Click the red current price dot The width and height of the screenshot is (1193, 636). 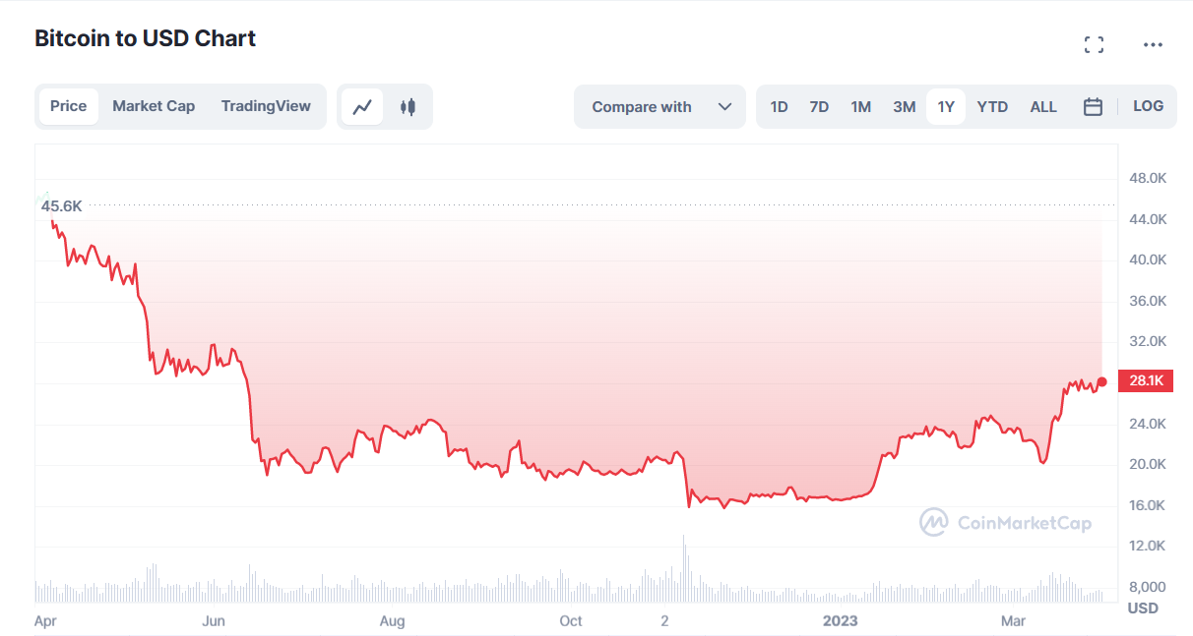[x=1102, y=381]
